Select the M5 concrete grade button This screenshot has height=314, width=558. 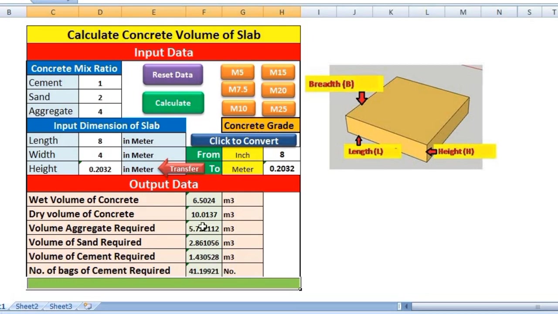click(238, 72)
